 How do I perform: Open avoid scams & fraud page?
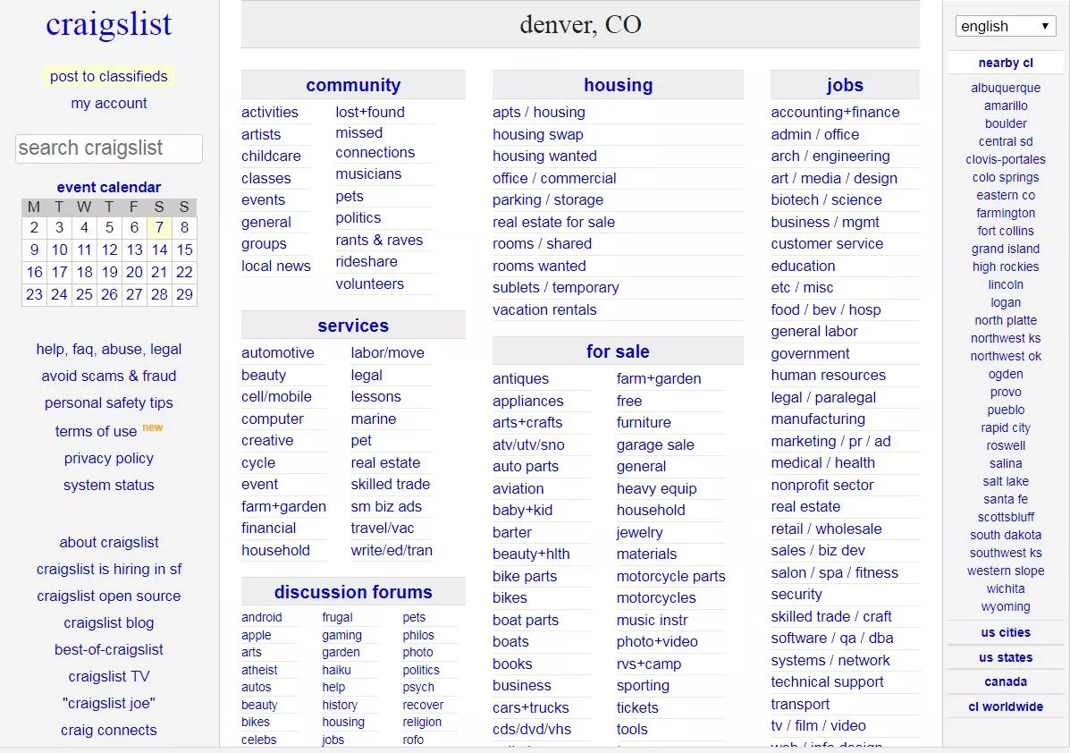point(108,376)
